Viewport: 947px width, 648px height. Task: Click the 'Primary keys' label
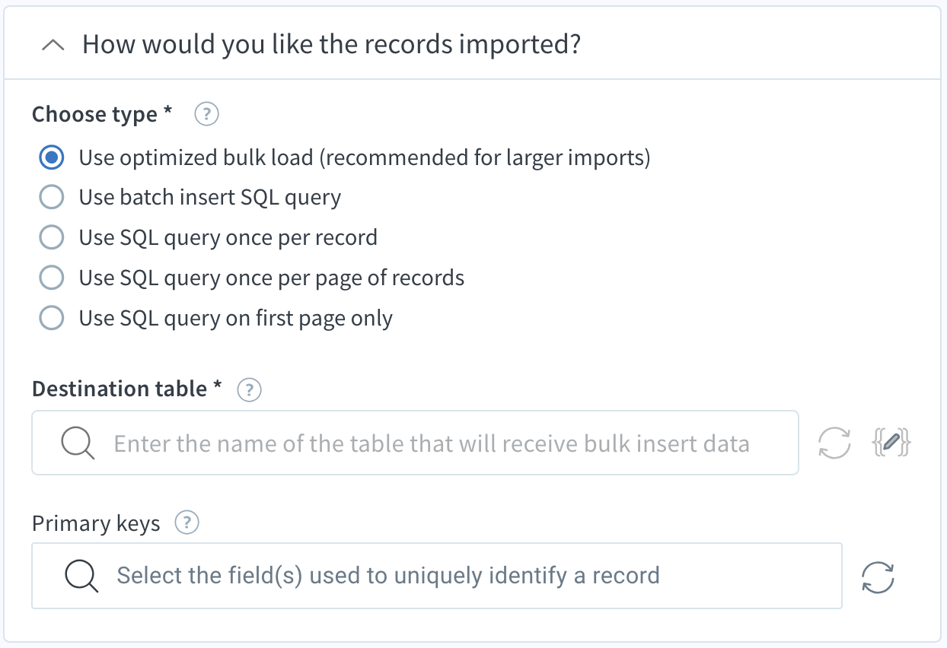pos(96,523)
